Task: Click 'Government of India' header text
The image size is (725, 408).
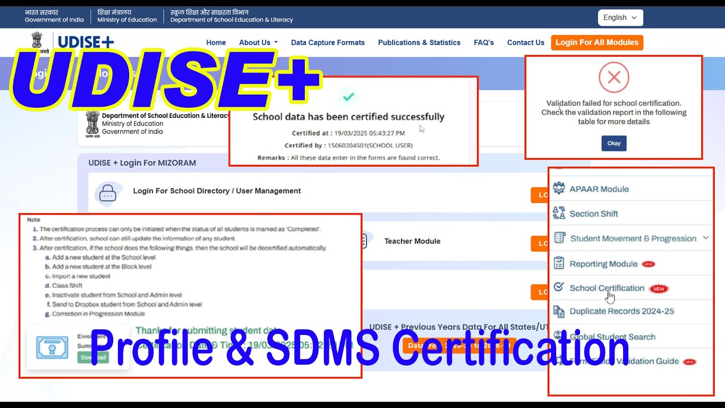Action: [x=54, y=20]
